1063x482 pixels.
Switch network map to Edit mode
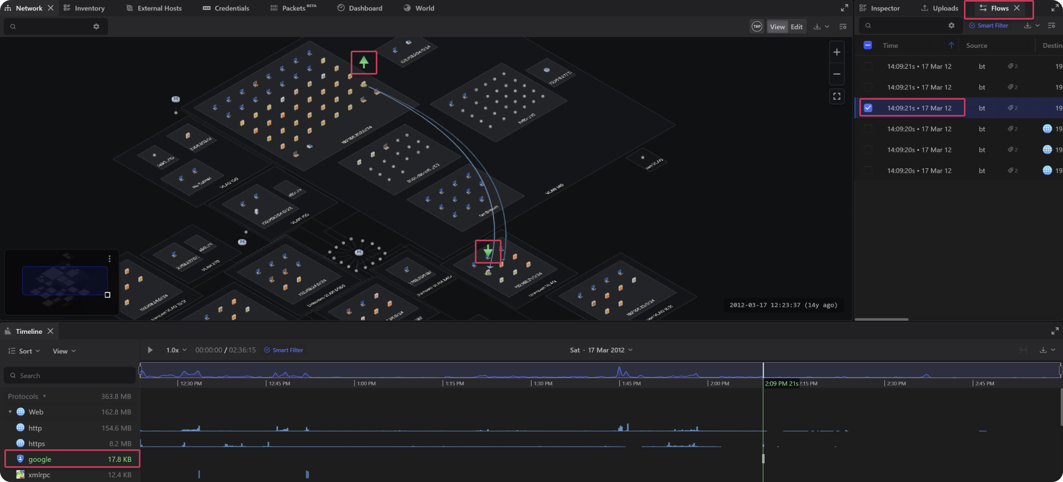click(796, 27)
